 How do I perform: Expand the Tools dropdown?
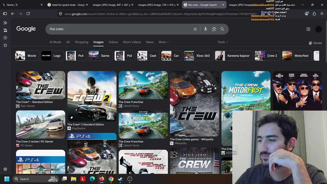(223, 42)
